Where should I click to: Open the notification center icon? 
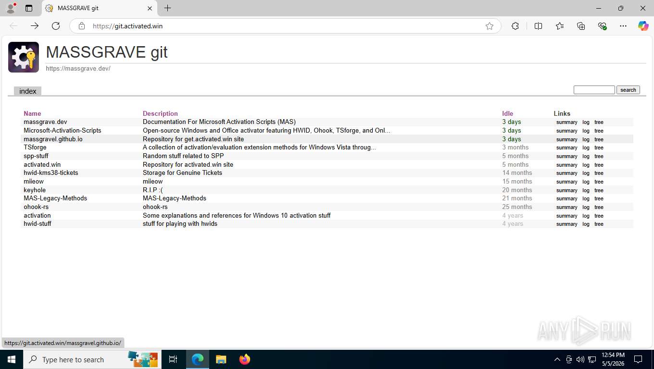point(638,359)
